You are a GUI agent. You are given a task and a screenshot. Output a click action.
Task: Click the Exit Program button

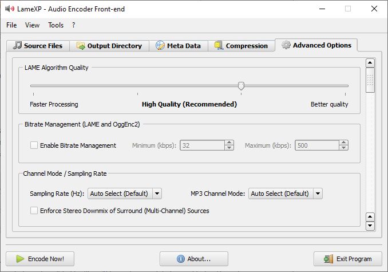[348, 259]
